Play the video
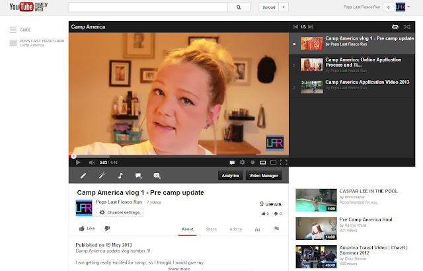Image resolution: width=423 pixels, height=271 pixels. [x=78, y=163]
